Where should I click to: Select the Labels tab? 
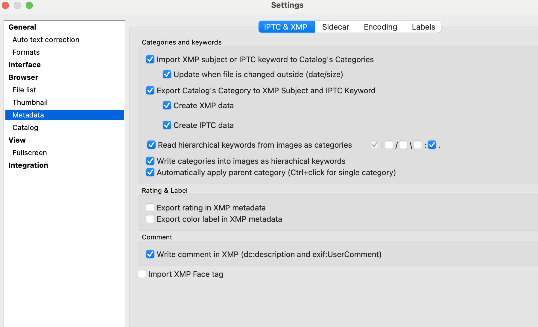(x=423, y=27)
